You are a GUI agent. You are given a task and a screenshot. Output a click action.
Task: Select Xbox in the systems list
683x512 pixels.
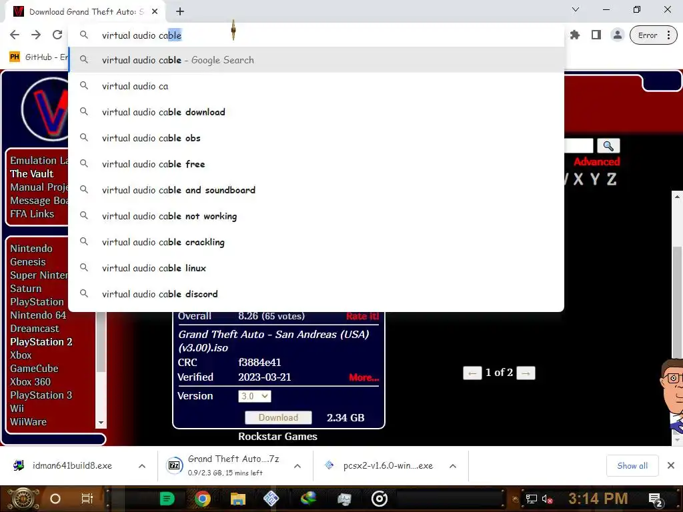tap(21, 355)
